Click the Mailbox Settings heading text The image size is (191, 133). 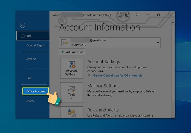103,86
